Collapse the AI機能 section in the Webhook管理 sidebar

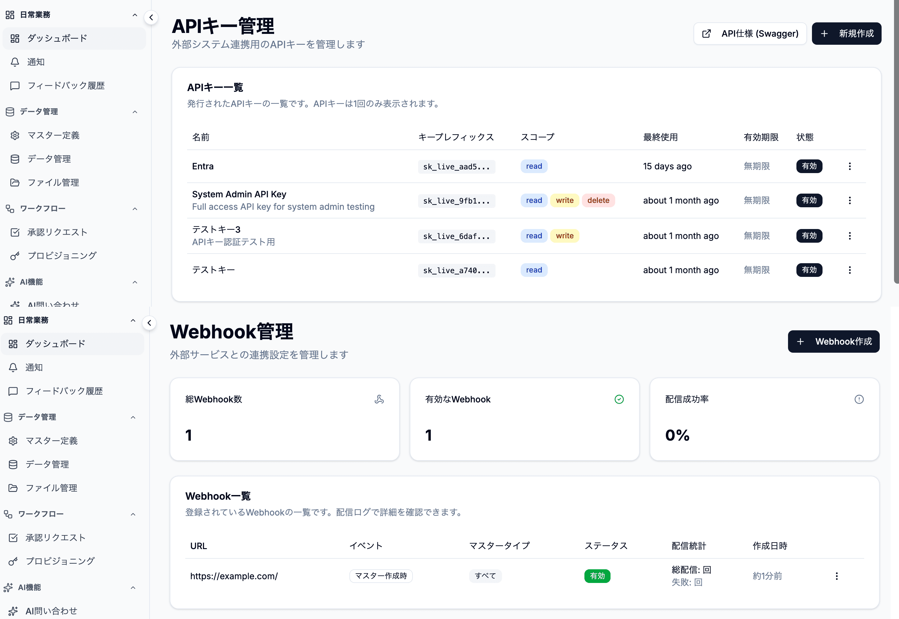[133, 588]
